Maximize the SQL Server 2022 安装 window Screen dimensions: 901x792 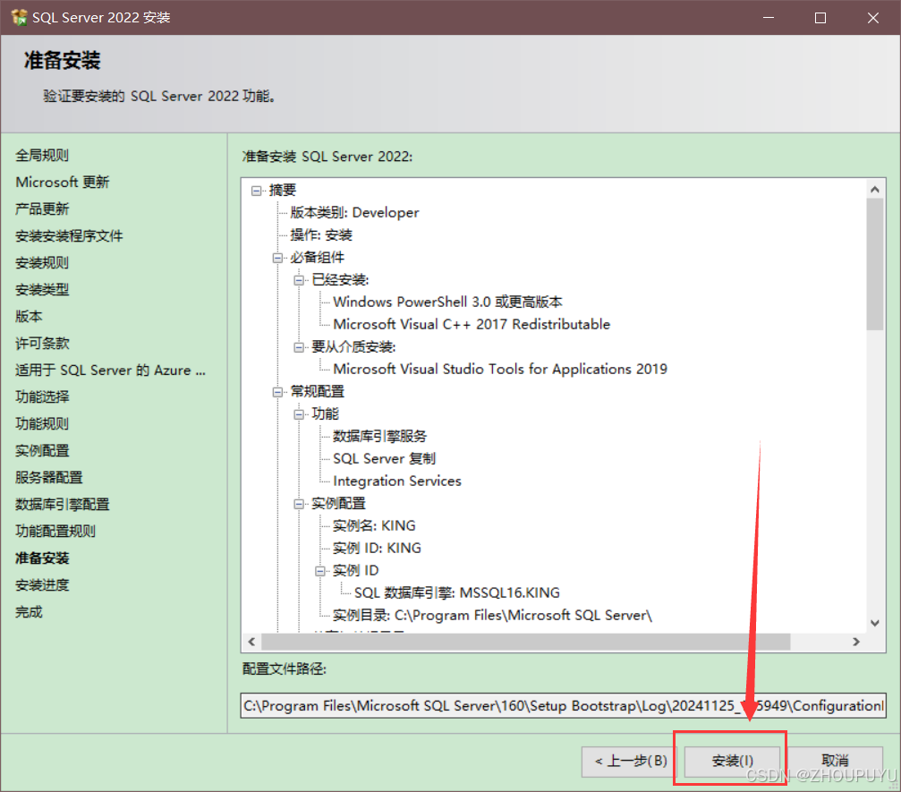820,18
